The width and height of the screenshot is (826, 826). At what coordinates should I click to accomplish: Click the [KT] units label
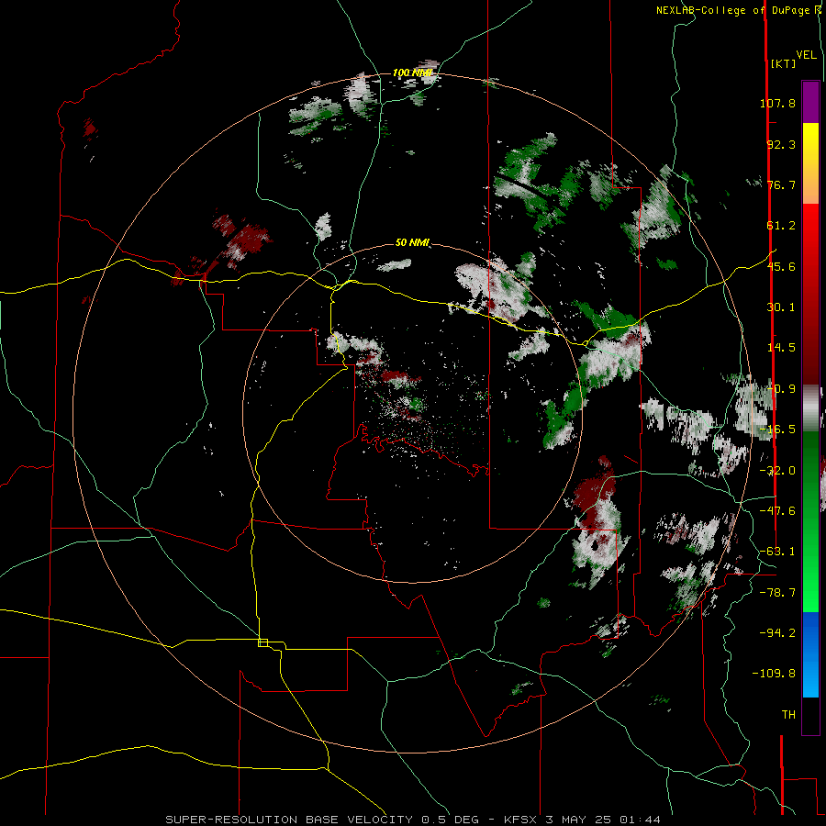pyautogui.click(x=783, y=63)
